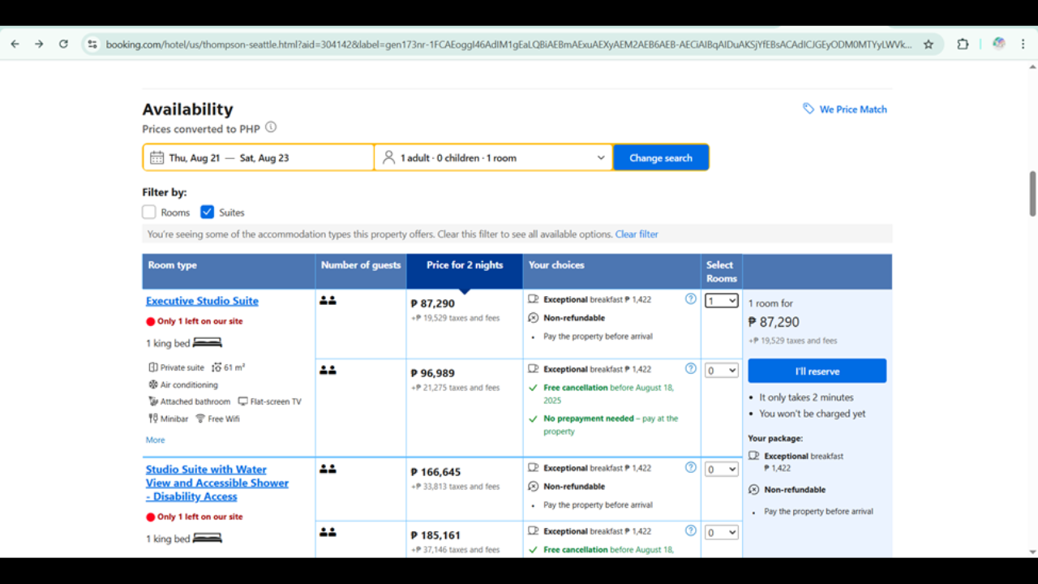1038x584 pixels.
Task: Click the calendar icon in the date field
Action: [x=157, y=157]
